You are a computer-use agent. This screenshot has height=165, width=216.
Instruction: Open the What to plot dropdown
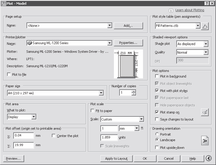[34, 117]
